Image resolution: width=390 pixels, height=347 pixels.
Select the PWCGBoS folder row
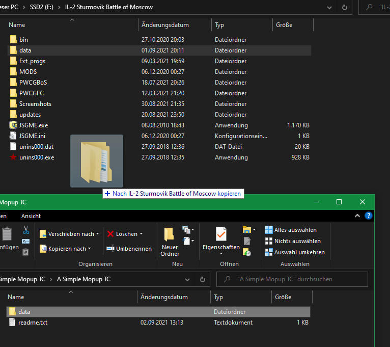click(x=159, y=83)
